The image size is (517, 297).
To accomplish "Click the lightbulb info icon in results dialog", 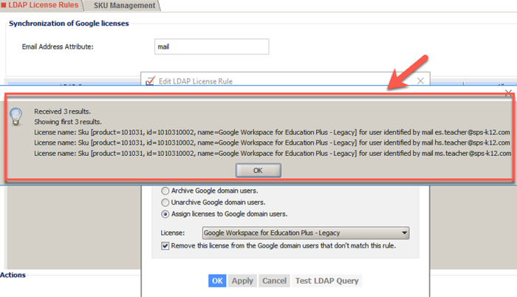I will [16, 117].
